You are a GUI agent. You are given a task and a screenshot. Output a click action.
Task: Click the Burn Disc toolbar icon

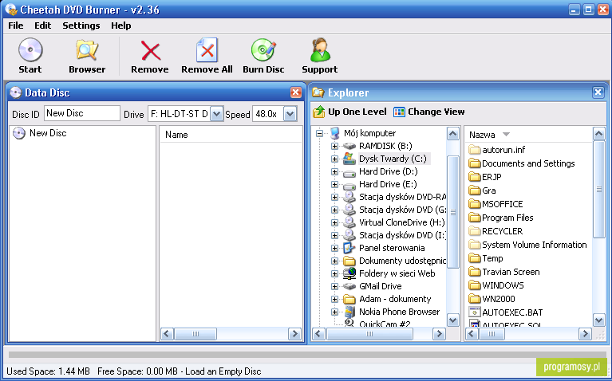tap(263, 50)
